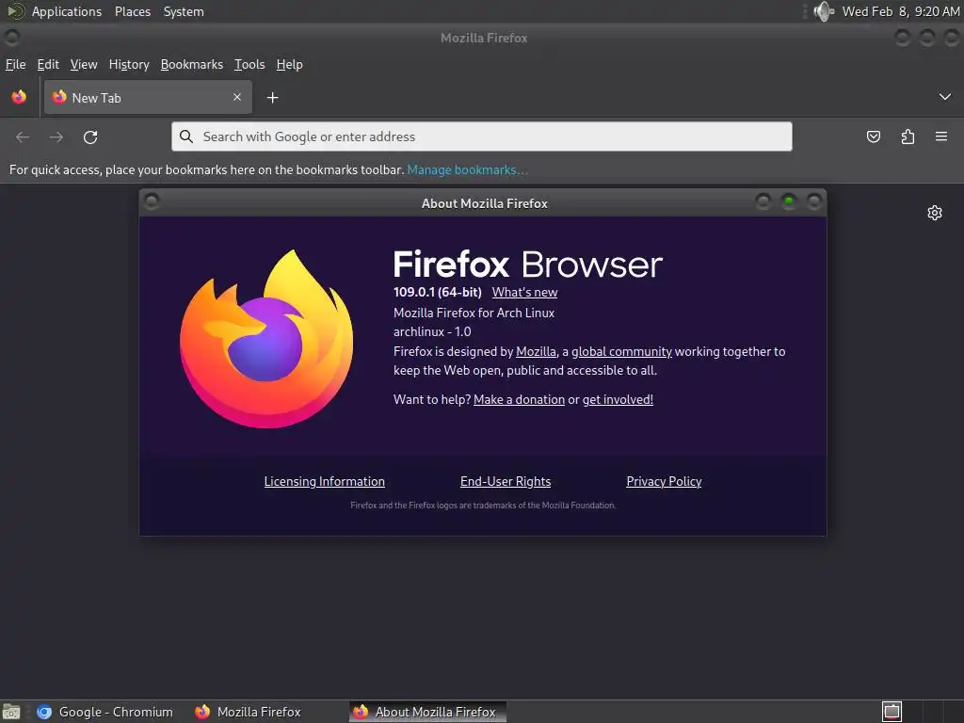Viewport: 964px width, 723px height.
Task: Open the Places menu in top panel
Action: (x=133, y=11)
